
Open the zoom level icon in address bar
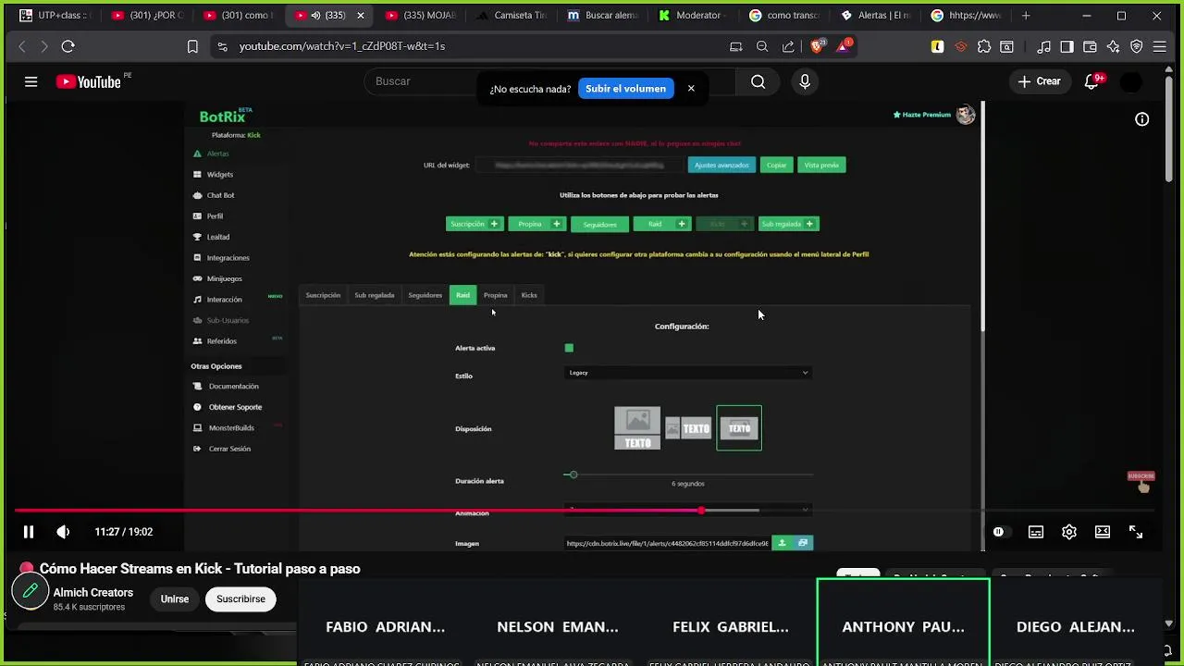pyautogui.click(x=762, y=46)
